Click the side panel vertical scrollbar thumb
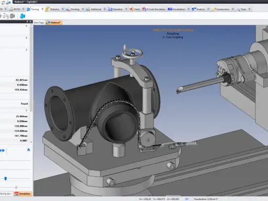Viewport: 268px width, 201px height. [x=31, y=69]
